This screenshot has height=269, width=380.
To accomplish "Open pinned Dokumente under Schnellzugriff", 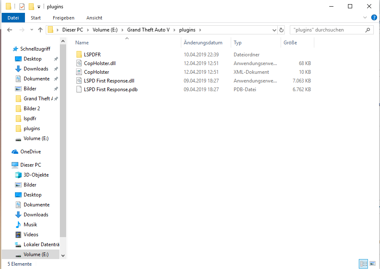I will pyautogui.click(x=37, y=79).
